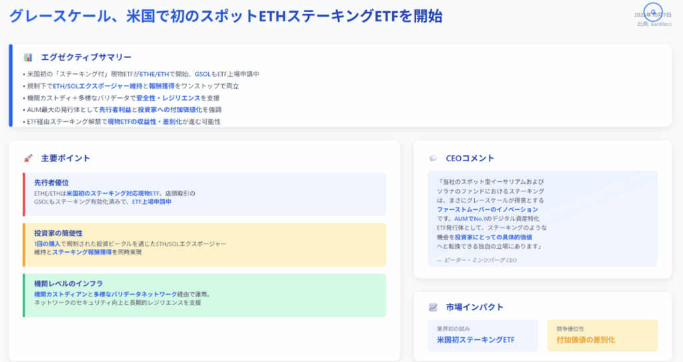Select the green 機関レベルのインフラ card

(x=204, y=295)
